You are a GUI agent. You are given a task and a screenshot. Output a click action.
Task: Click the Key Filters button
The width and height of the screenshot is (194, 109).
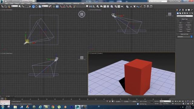pos(166,104)
